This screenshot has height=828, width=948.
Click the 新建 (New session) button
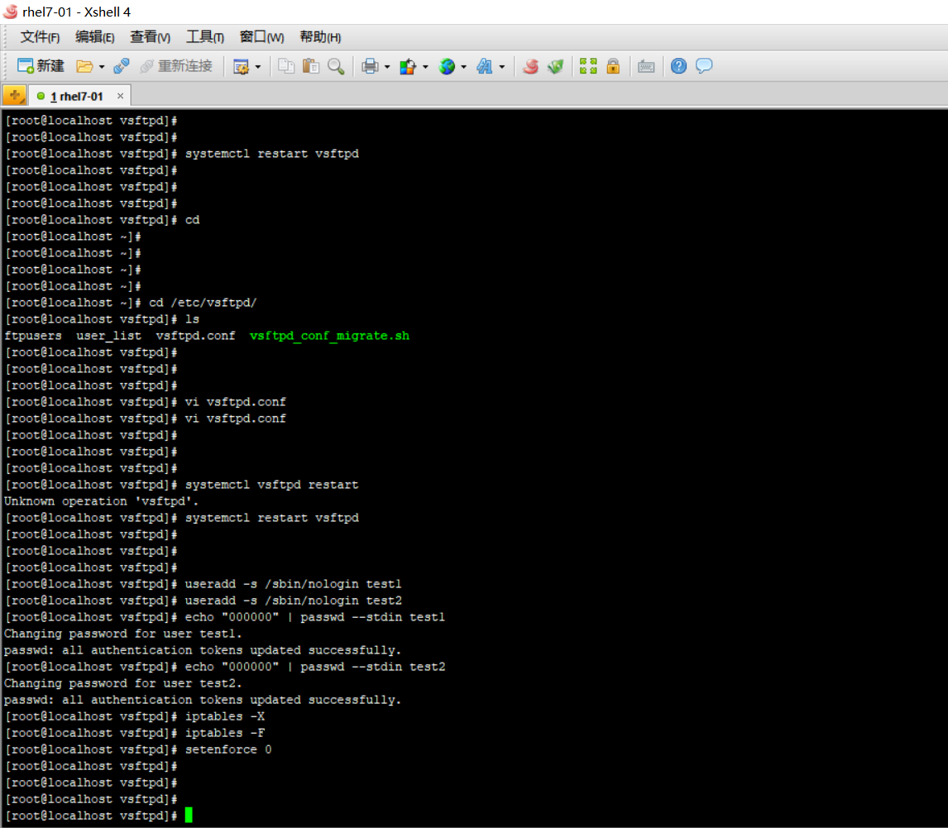41,66
